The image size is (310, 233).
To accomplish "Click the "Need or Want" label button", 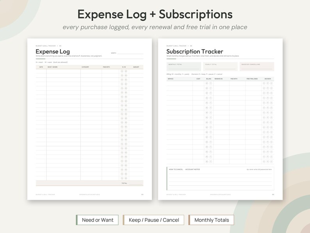I will (x=97, y=220).
